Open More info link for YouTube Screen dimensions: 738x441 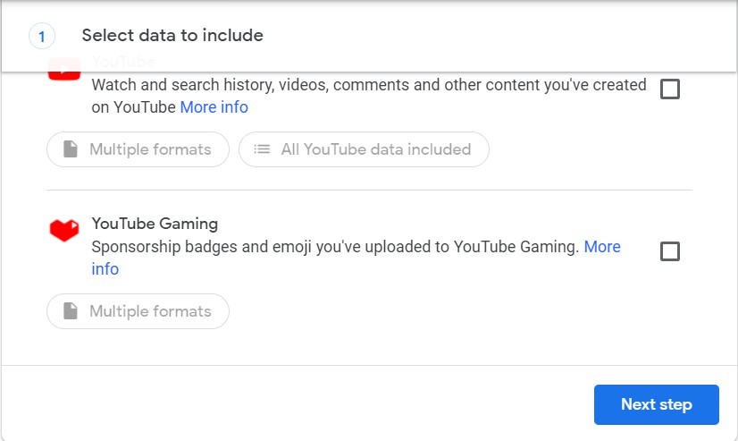[x=214, y=107]
